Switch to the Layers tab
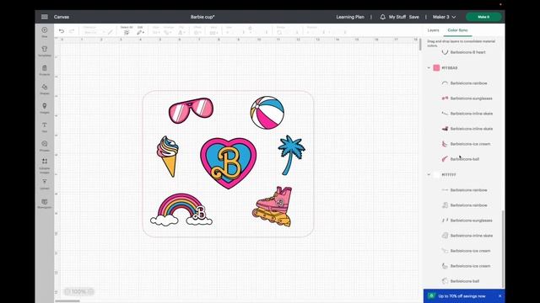540x303 pixels. pyautogui.click(x=433, y=30)
